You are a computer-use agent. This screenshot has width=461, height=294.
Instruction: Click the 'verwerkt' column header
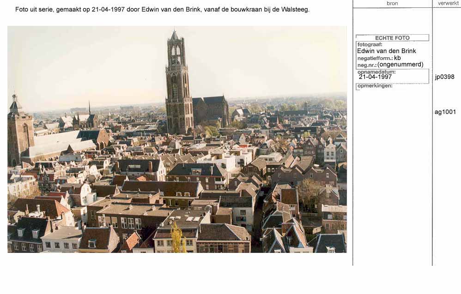click(448, 3)
